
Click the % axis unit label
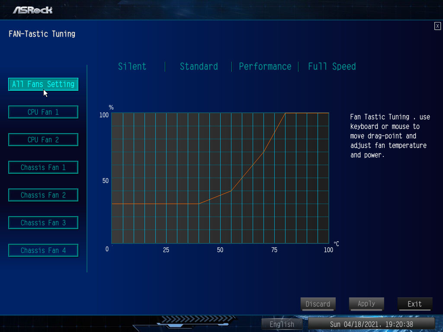click(111, 107)
